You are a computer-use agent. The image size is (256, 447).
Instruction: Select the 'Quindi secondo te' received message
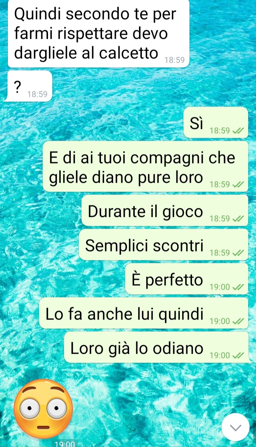click(x=98, y=33)
